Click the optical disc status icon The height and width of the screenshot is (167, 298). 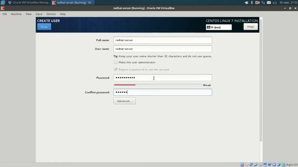(x=247, y=165)
